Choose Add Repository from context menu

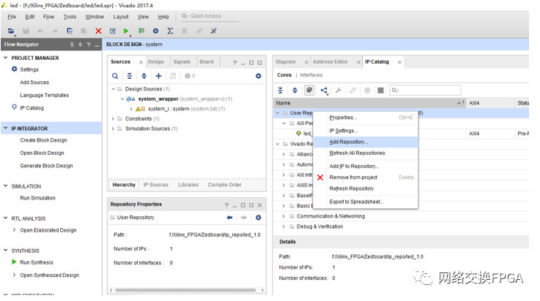366,142
